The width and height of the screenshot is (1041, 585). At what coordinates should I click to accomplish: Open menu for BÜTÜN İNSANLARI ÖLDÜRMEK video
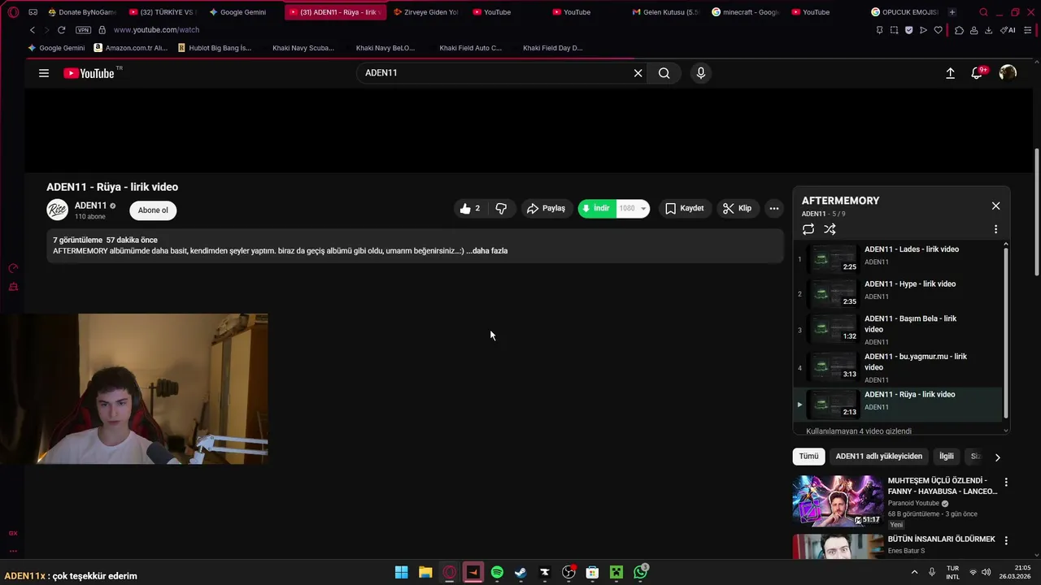[x=1006, y=540]
